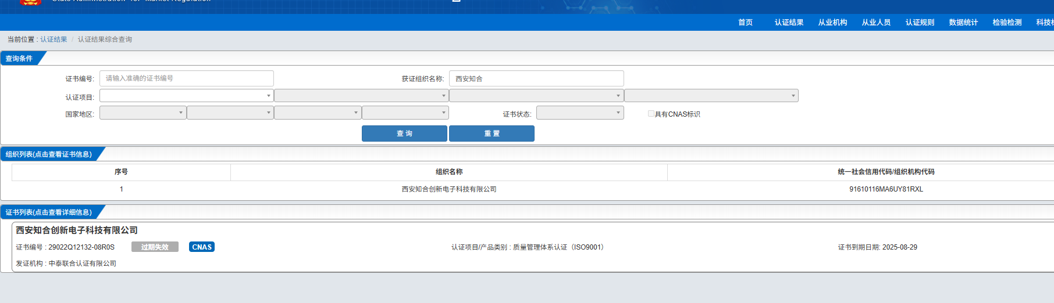Open the first 认证项目 dropdown
The width and height of the screenshot is (1054, 303).
click(187, 96)
